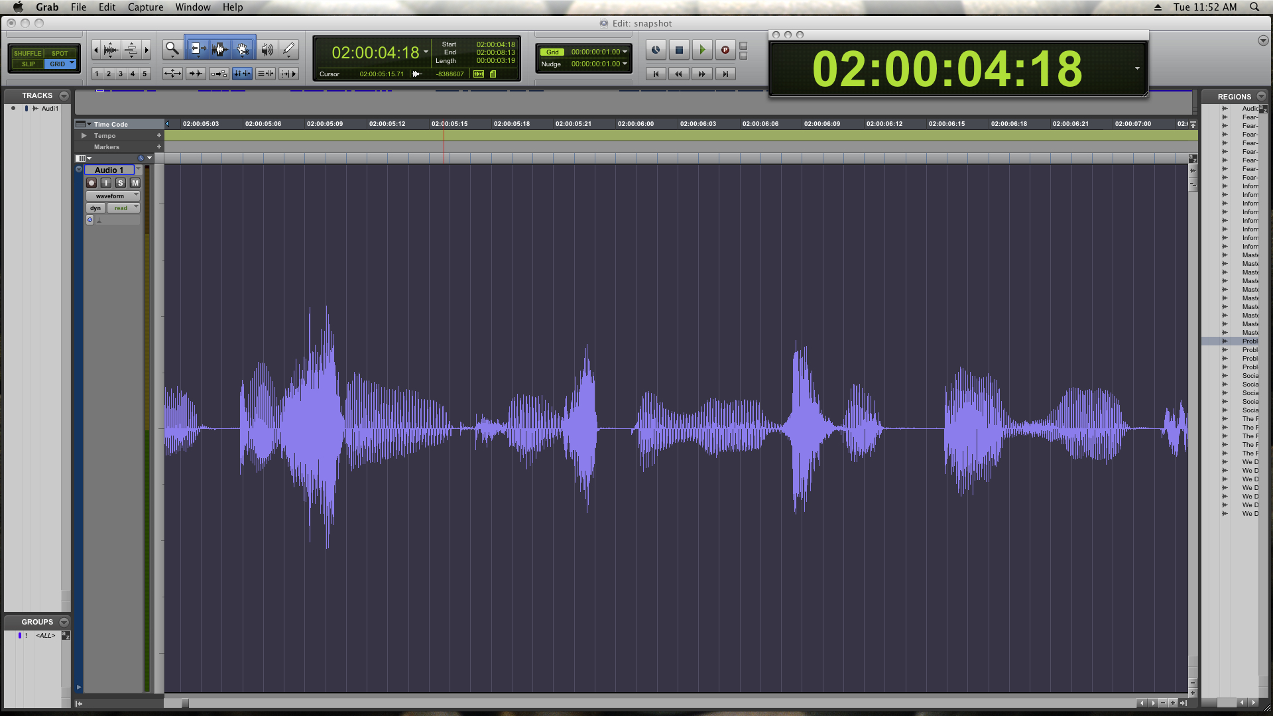Toggle Link Timeline and Edit Selection
Image resolution: width=1273 pixels, height=716 pixels.
coord(242,74)
